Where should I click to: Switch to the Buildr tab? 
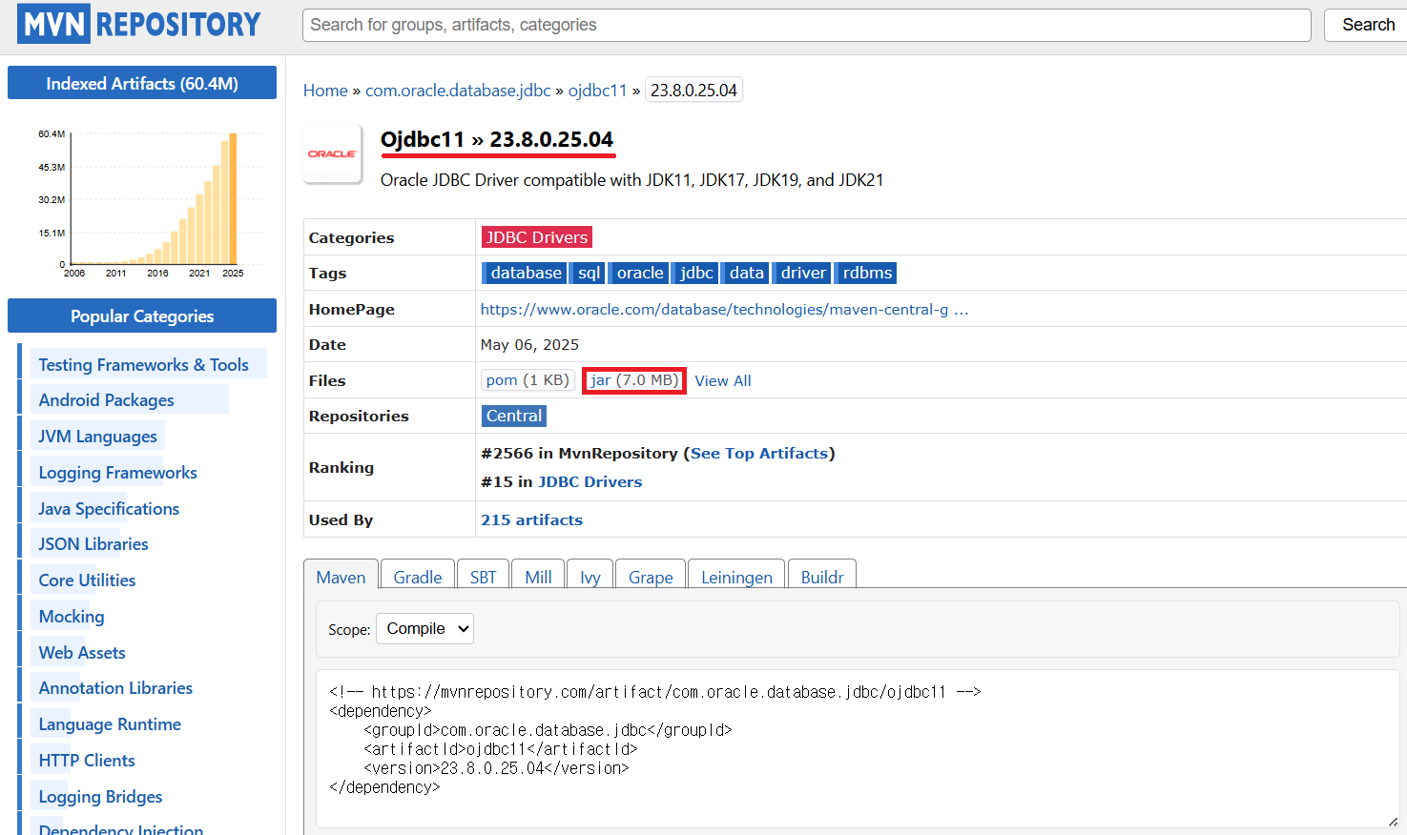[x=822, y=577]
